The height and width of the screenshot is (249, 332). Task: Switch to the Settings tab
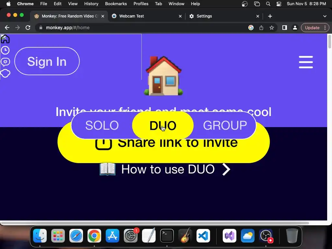point(224,16)
